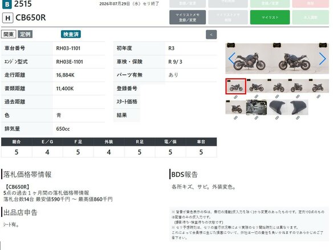The width and height of the screenshot is (333, 250).
Task: Click the faded light-green button right of マイリスト
Action: point(311,17)
